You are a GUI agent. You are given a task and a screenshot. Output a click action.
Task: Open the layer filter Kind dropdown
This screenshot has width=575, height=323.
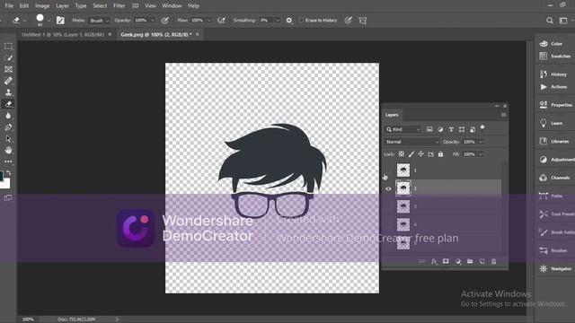click(403, 129)
